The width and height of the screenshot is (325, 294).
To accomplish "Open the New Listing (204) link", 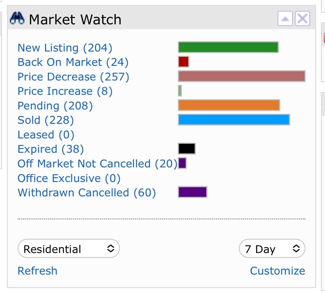I will 65,48.
